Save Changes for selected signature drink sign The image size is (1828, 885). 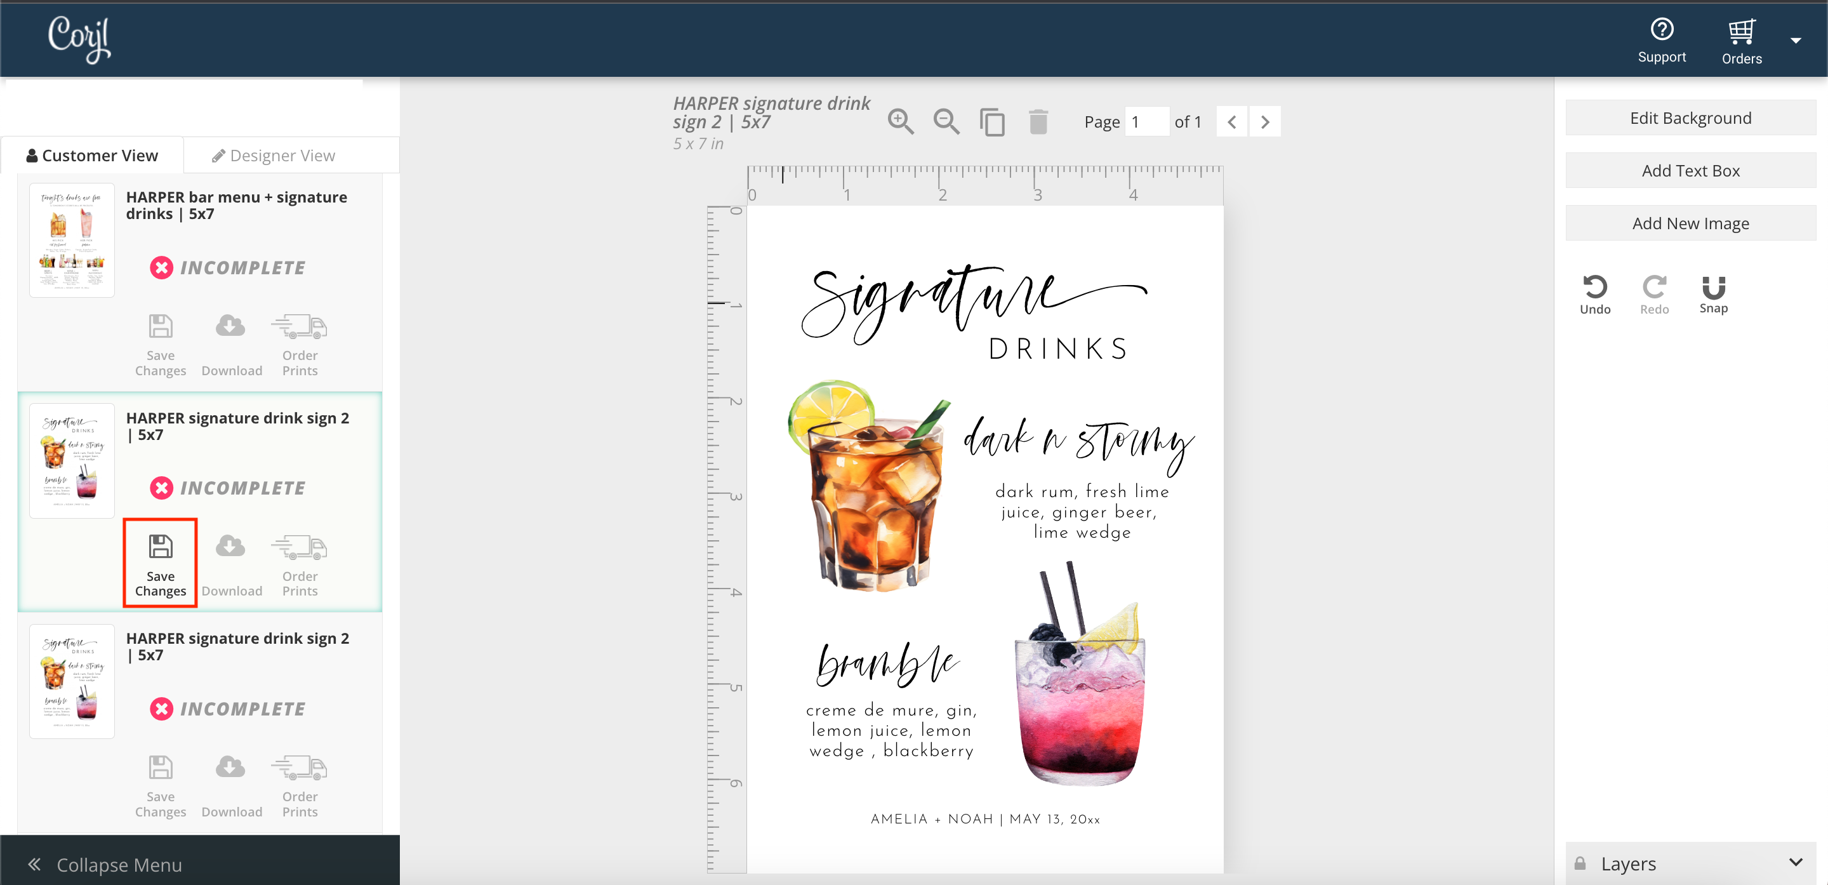coord(161,564)
